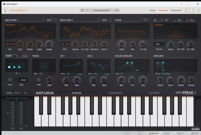Image resolution: width=201 pixels, height=135 pixels.
Task: Click LFO 2 Straight rate type
Action: pos(107,74)
